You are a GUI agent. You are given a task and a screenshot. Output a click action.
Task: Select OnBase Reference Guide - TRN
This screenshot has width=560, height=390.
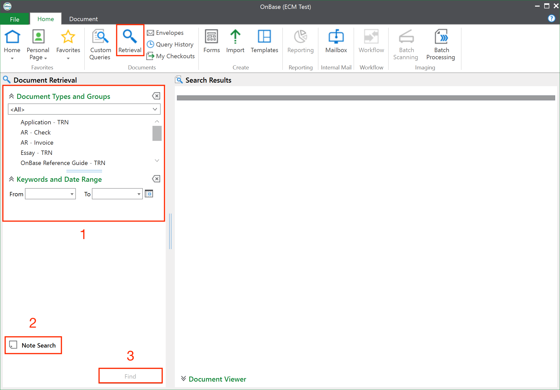click(63, 163)
